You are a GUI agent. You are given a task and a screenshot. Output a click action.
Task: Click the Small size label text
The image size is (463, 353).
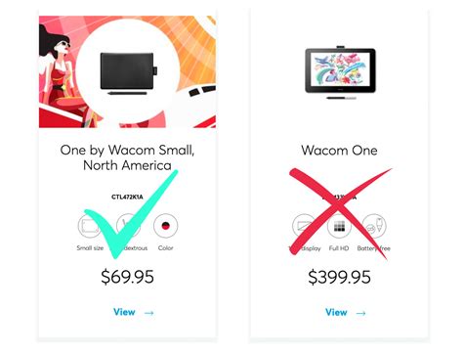point(90,248)
